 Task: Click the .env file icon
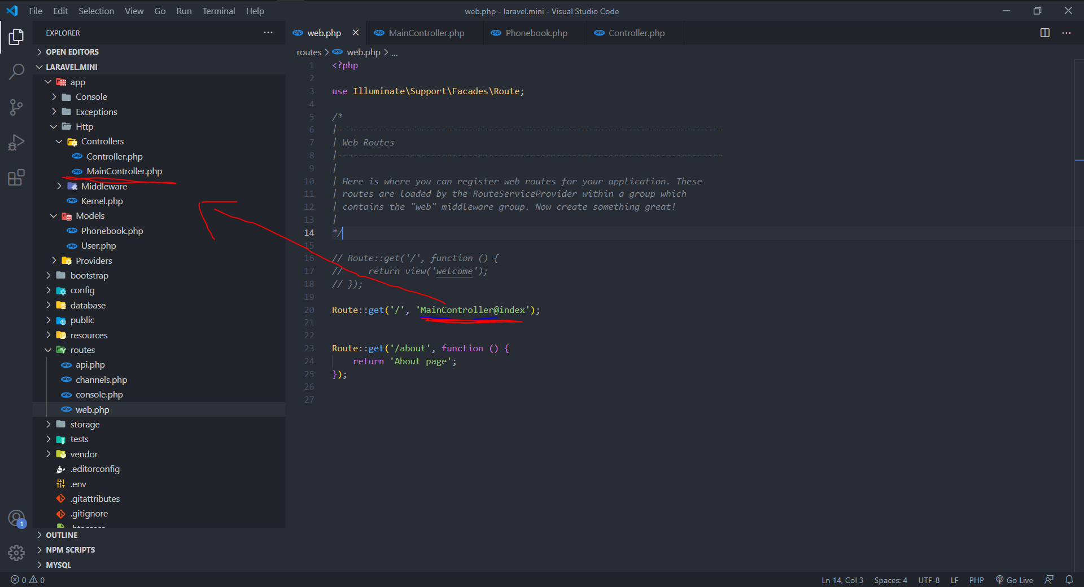(x=61, y=484)
